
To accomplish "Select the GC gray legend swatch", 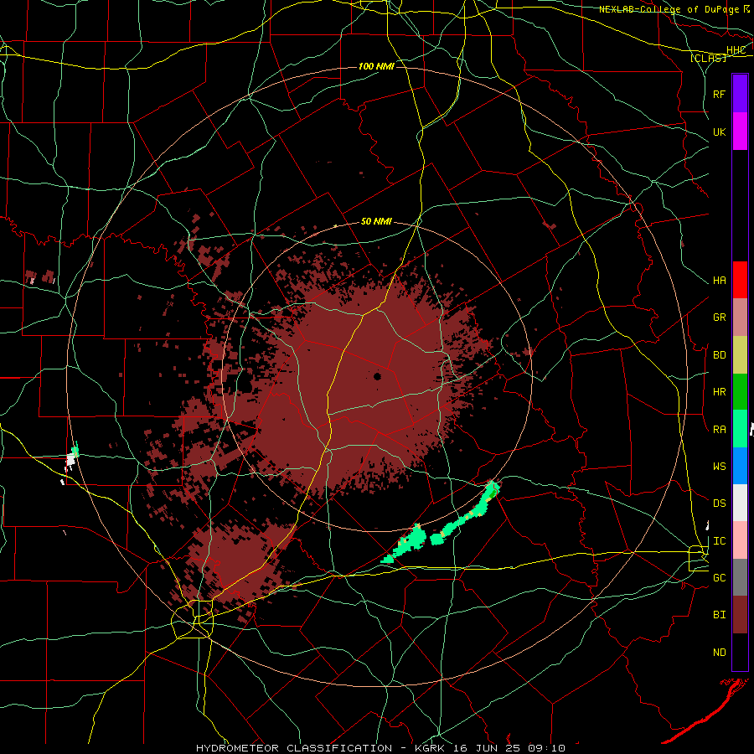I will click(x=740, y=577).
